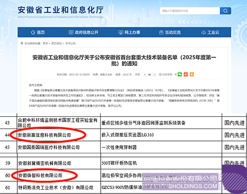Click table cell 安徽焕智科技有限公司
This screenshot has height=194, width=247.
tap(59, 175)
